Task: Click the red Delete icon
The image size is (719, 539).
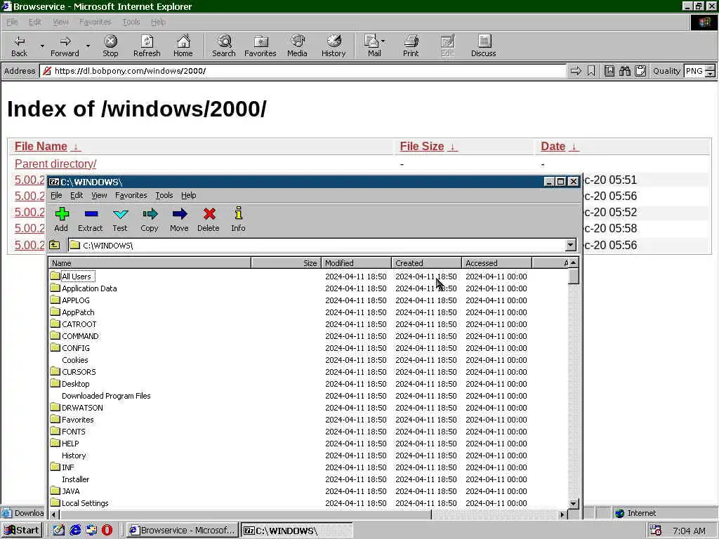Action: click(209, 220)
